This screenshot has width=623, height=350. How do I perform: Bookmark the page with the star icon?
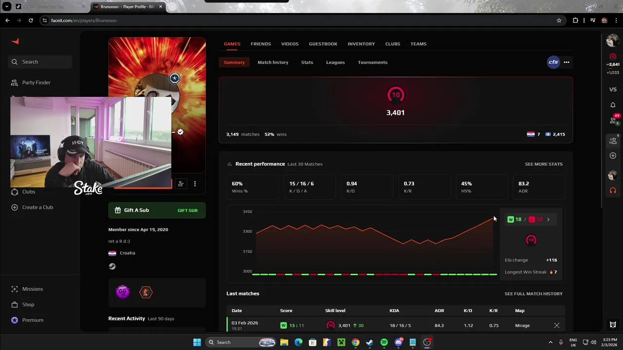(x=559, y=20)
